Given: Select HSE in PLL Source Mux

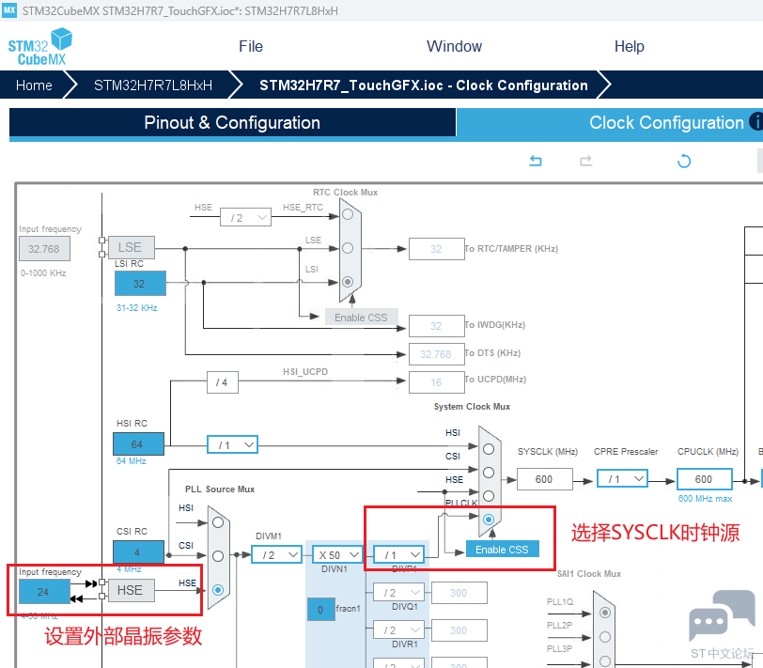Looking at the screenshot, I should point(218,590).
